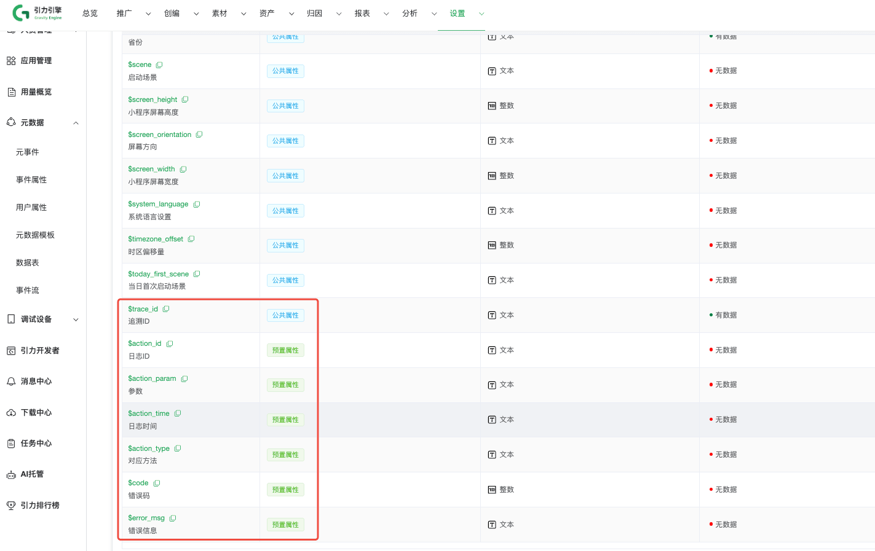The height and width of the screenshot is (551, 875).
Task: Copy the $screen_width property name
Action: tap(183, 170)
